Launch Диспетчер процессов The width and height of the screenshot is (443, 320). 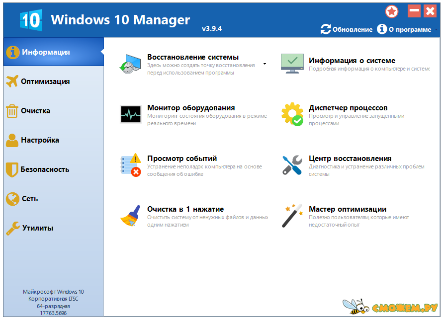(348, 108)
